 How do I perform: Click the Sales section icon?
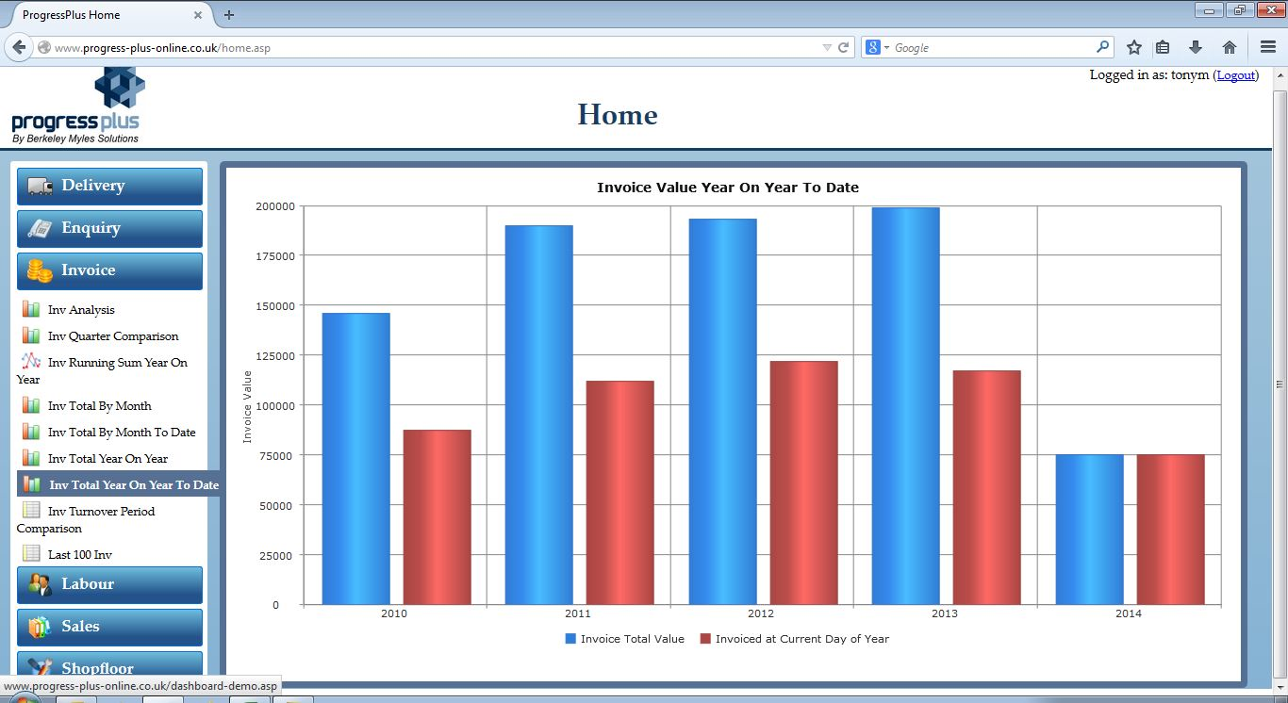point(40,627)
